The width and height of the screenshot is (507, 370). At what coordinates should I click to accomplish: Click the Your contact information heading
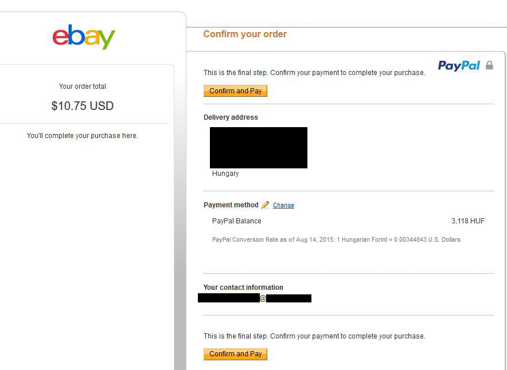(243, 288)
